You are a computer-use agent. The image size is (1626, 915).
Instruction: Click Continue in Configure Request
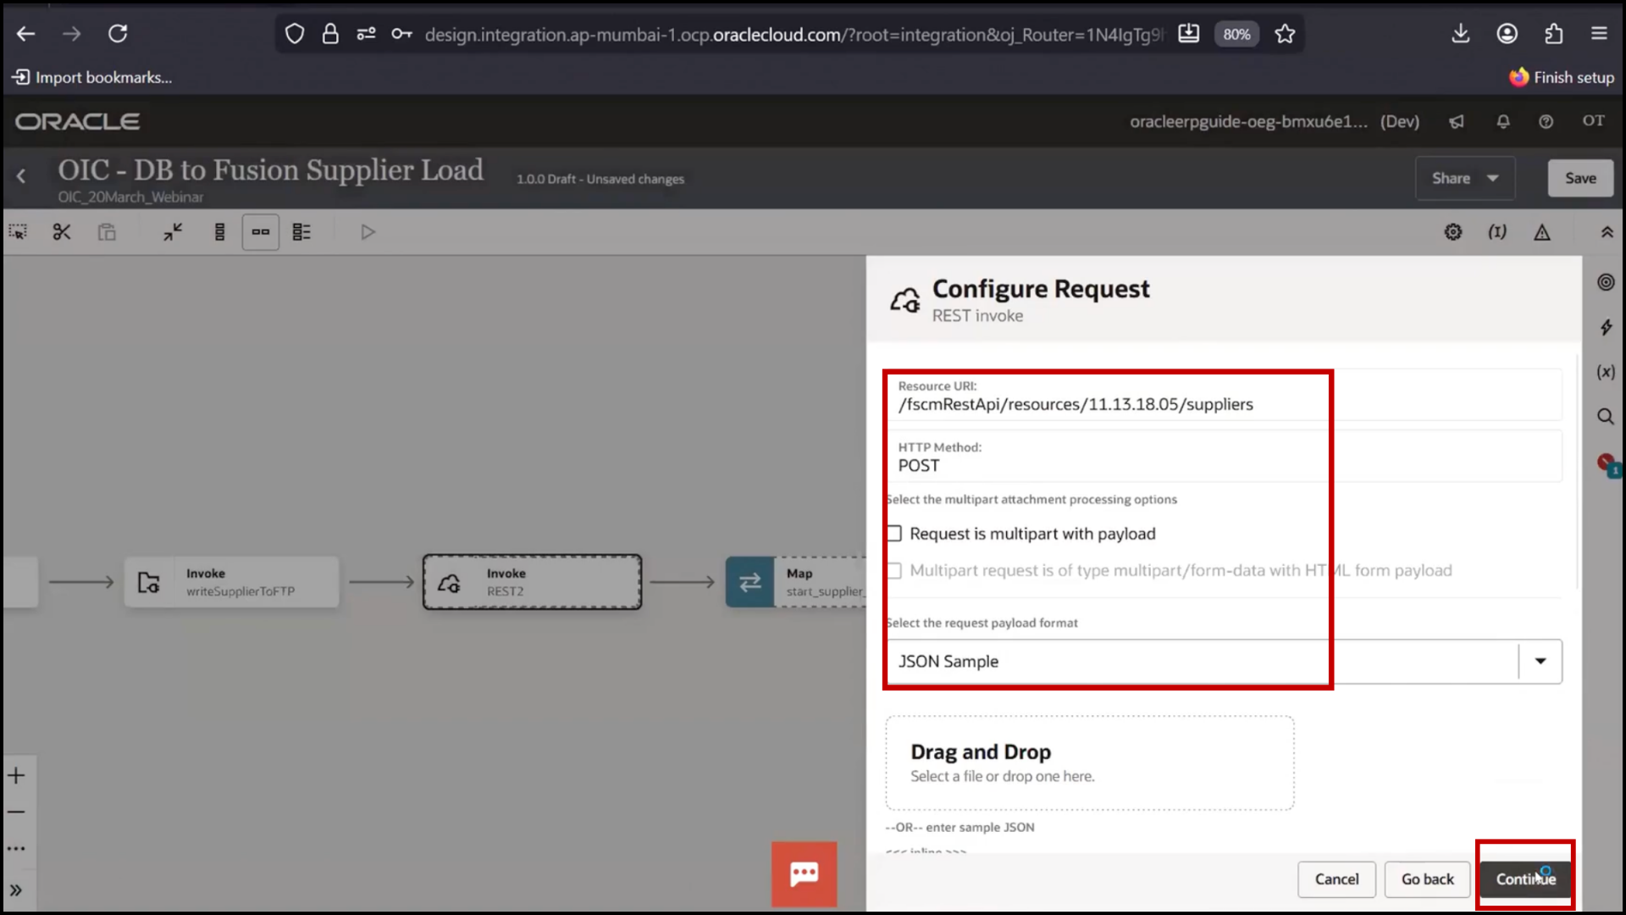(x=1525, y=879)
